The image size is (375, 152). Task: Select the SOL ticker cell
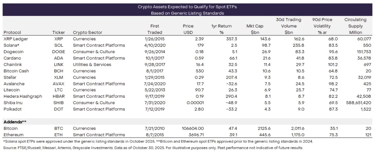click(x=58, y=45)
